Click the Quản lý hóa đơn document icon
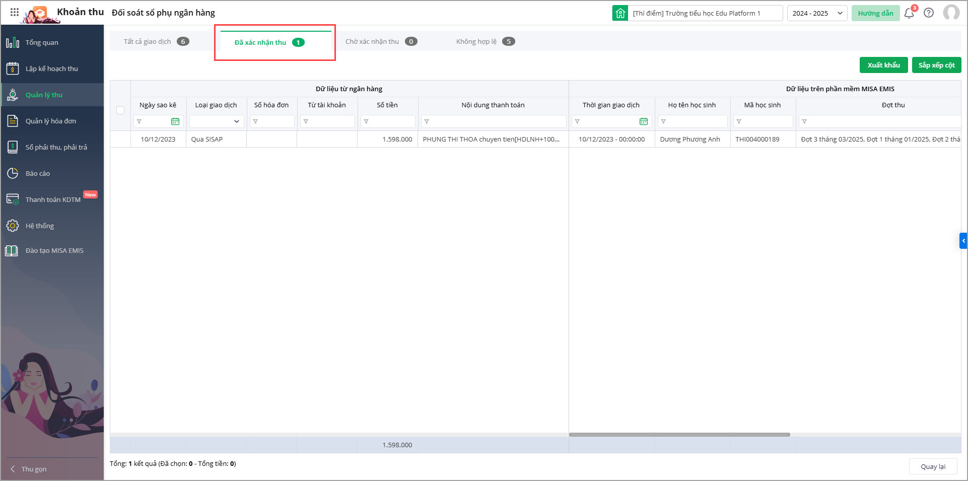968x481 pixels. tap(13, 121)
